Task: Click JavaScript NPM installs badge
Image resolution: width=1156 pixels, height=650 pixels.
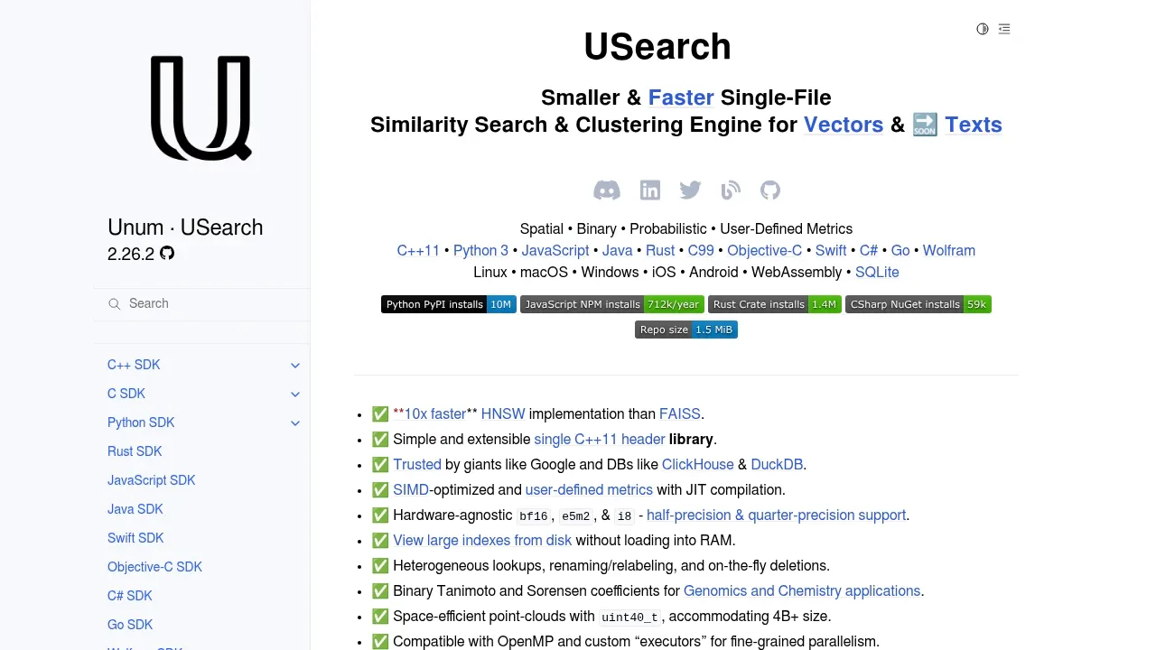Action: point(612,304)
